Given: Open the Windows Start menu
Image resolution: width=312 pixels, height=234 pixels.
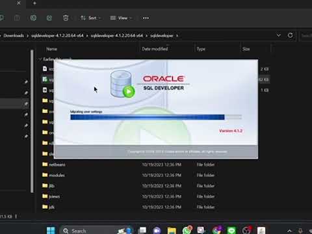Looking at the screenshot, I should (51, 231).
